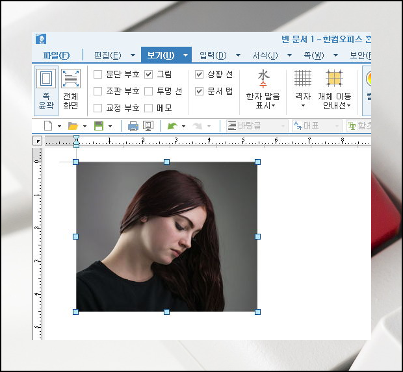Switch to 전체 화면 full screen view
Image resolution: width=403 pixels, height=372 pixels.
[x=71, y=90]
